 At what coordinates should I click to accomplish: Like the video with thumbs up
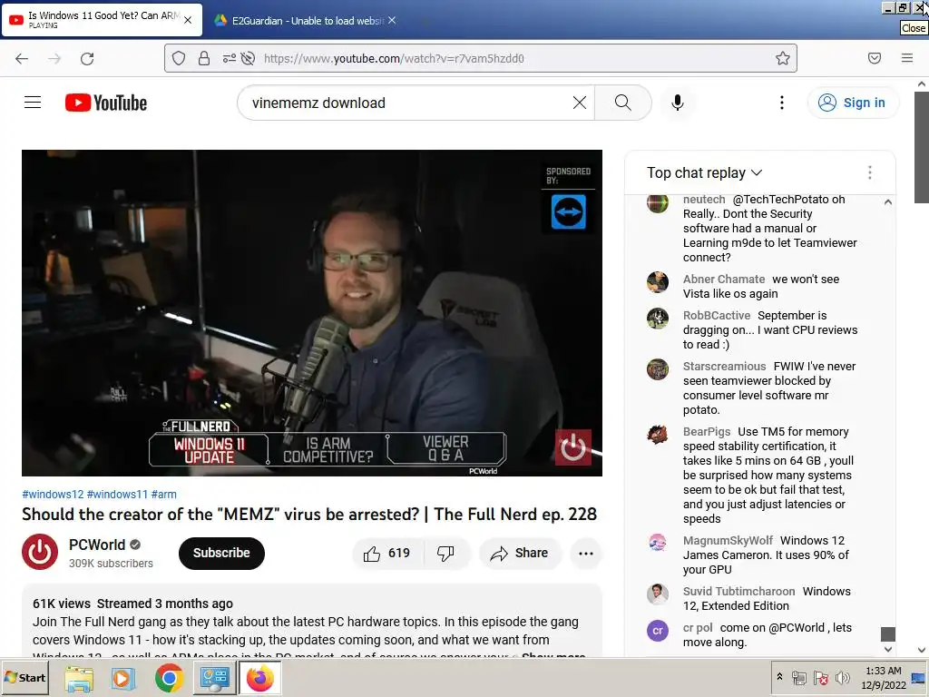pyautogui.click(x=386, y=553)
